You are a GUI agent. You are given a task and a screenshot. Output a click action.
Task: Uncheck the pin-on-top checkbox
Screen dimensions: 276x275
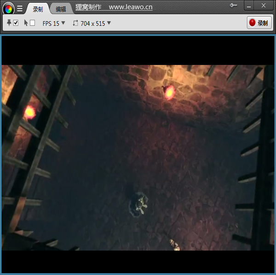[16, 23]
